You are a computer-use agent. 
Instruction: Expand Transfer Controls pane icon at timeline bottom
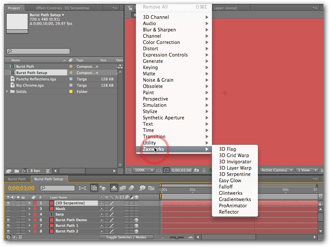(x=15, y=237)
